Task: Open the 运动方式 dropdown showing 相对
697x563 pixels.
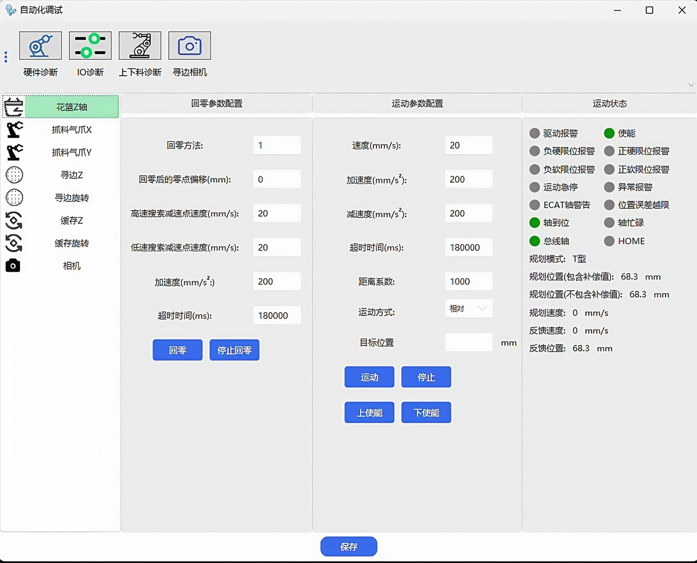Action: tap(468, 308)
